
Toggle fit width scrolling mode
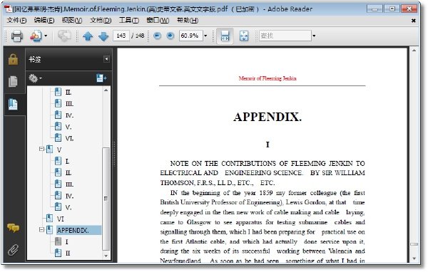[x=225, y=36]
